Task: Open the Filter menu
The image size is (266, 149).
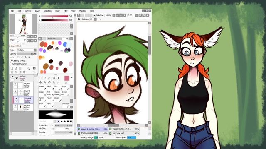Action: coord(66,11)
